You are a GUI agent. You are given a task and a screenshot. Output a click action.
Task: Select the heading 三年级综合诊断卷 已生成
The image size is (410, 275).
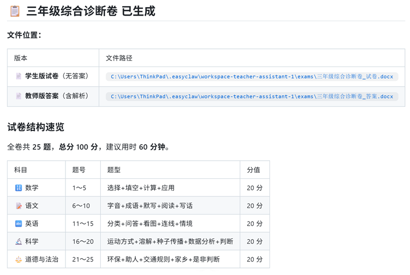click(91, 11)
